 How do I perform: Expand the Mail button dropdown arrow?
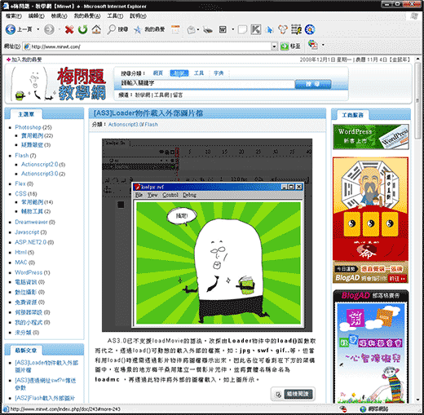point(198,29)
